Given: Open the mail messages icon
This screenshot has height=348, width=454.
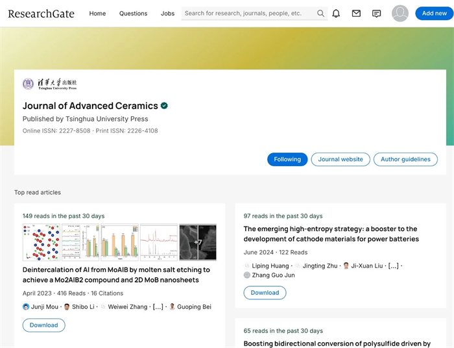Looking at the screenshot, I should pos(356,13).
